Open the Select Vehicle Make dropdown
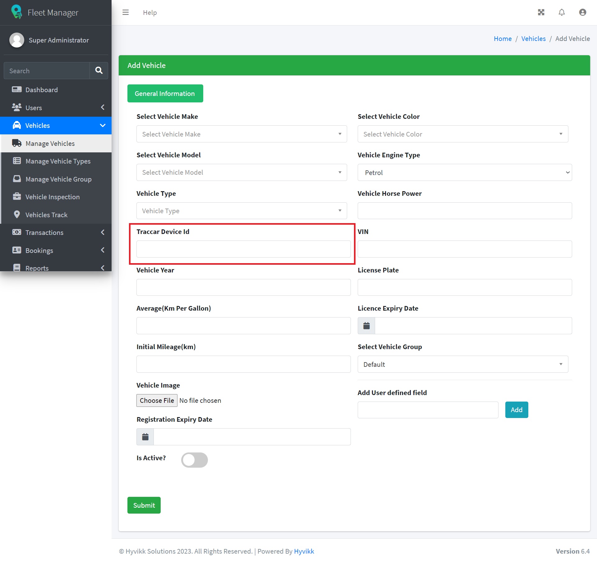597x571 pixels. [x=241, y=134]
